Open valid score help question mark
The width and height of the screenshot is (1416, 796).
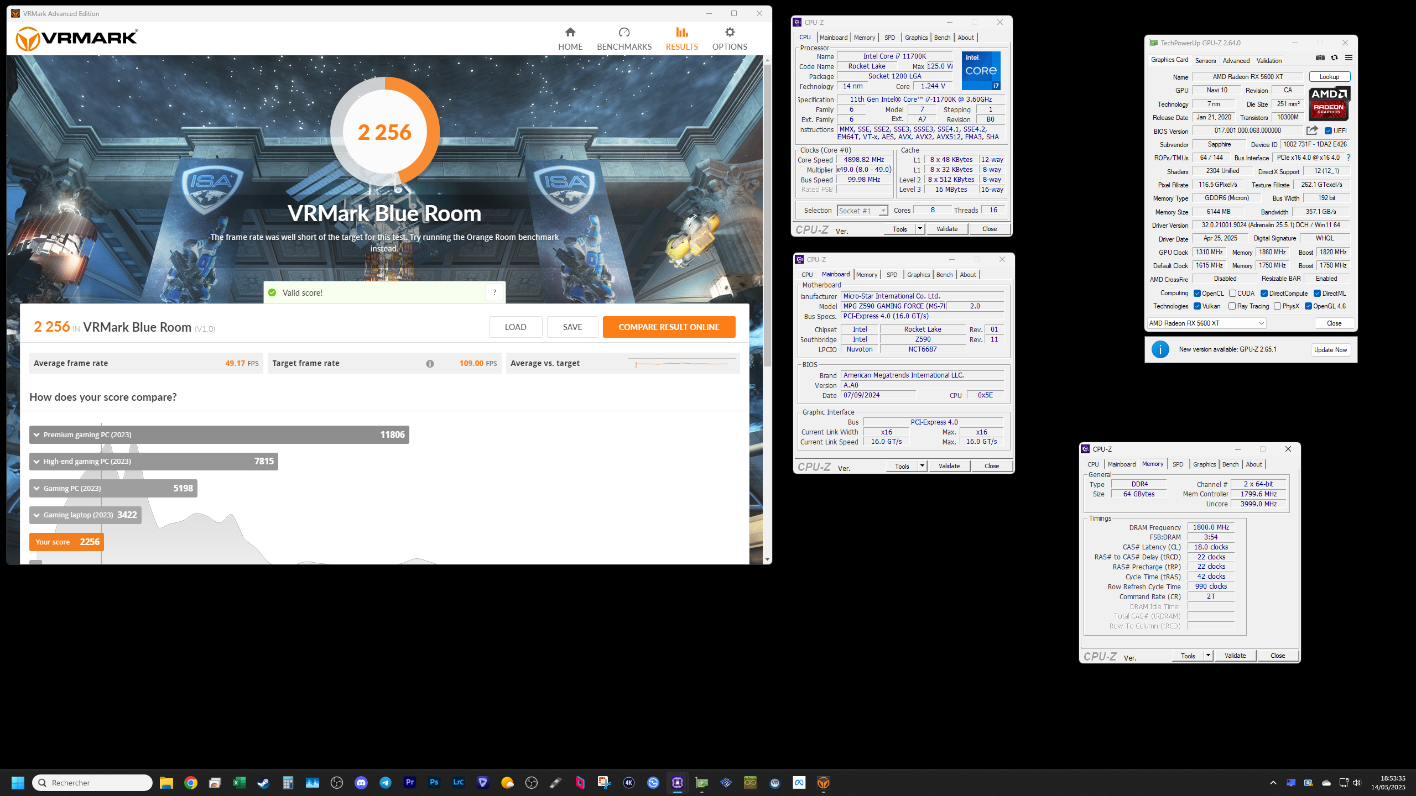tap(494, 292)
